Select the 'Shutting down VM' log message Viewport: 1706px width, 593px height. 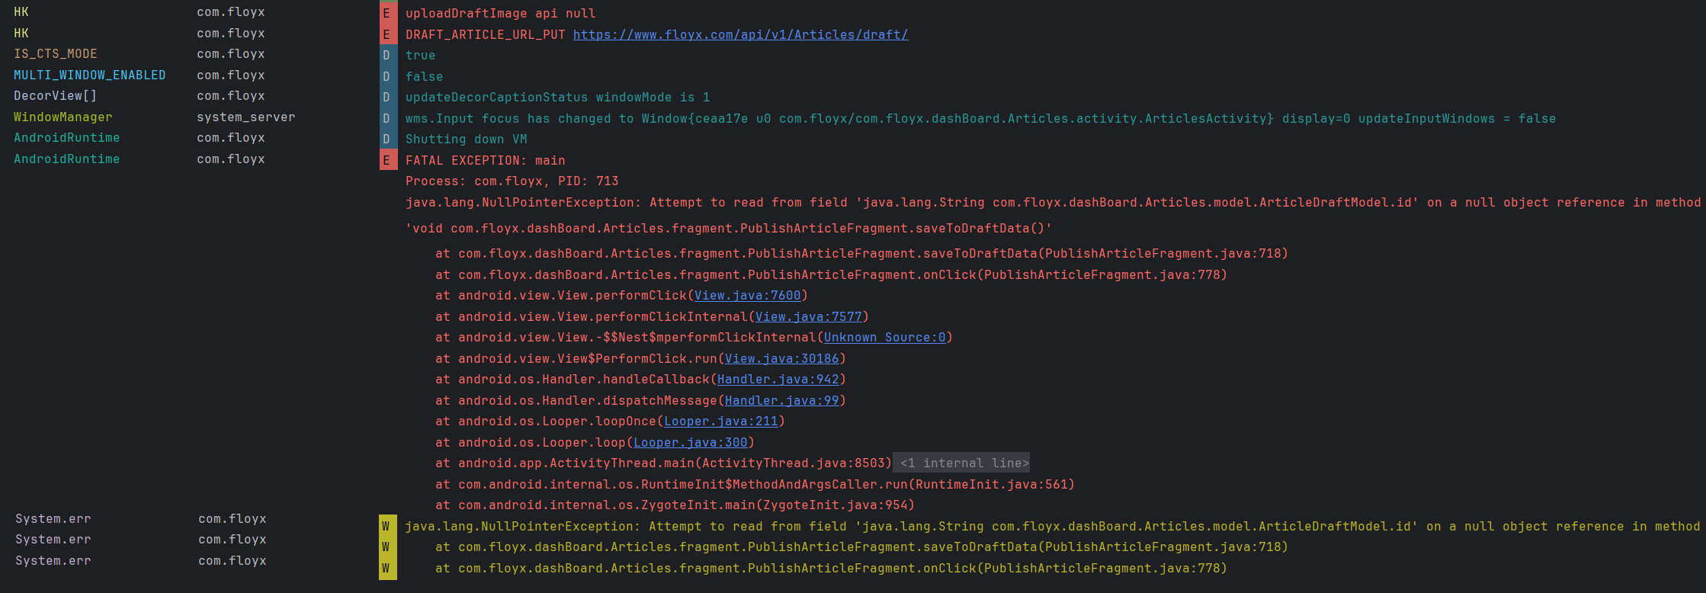pyautogui.click(x=466, y=139)
